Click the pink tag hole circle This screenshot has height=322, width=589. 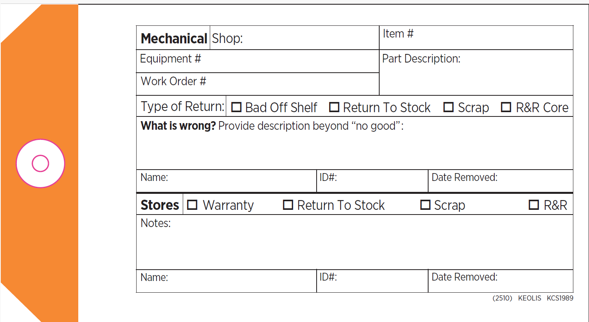click(40, 163)
